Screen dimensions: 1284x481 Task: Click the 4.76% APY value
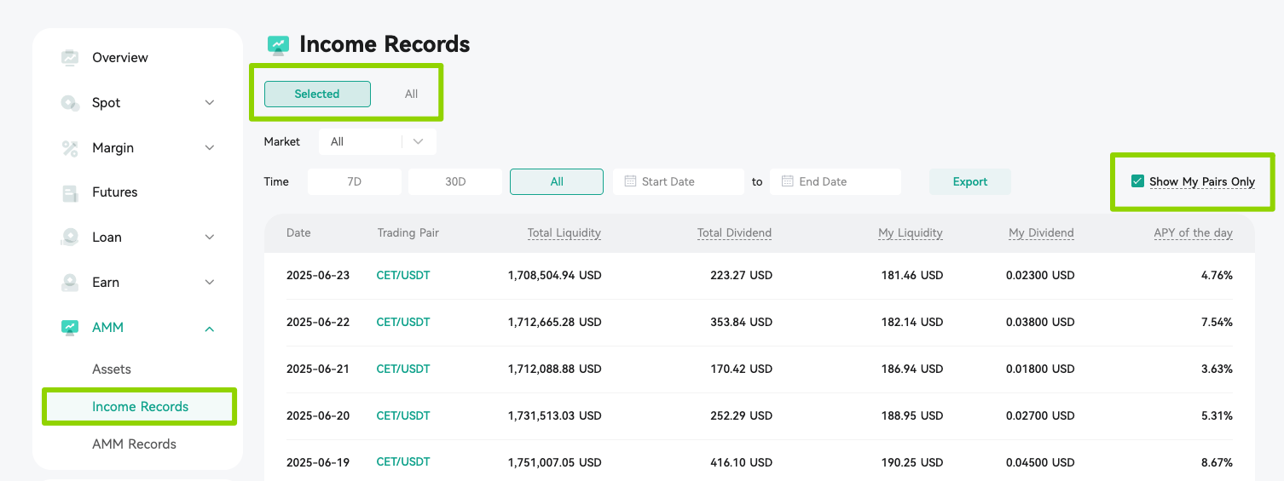(x=1216, y=276)
